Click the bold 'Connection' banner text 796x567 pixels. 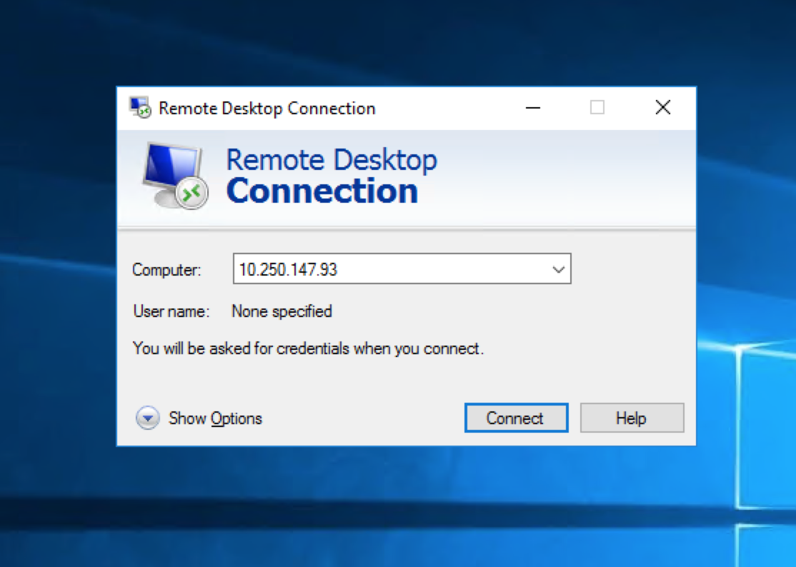coord(322,191)
